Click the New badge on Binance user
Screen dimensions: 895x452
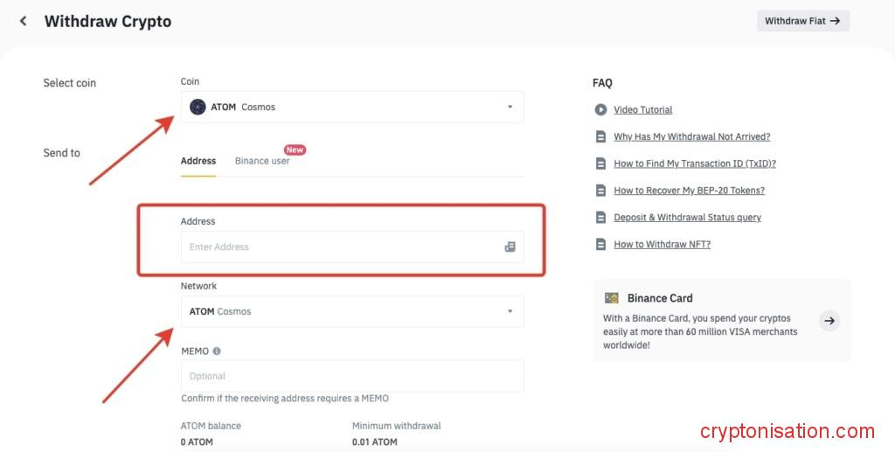[295, 150]
